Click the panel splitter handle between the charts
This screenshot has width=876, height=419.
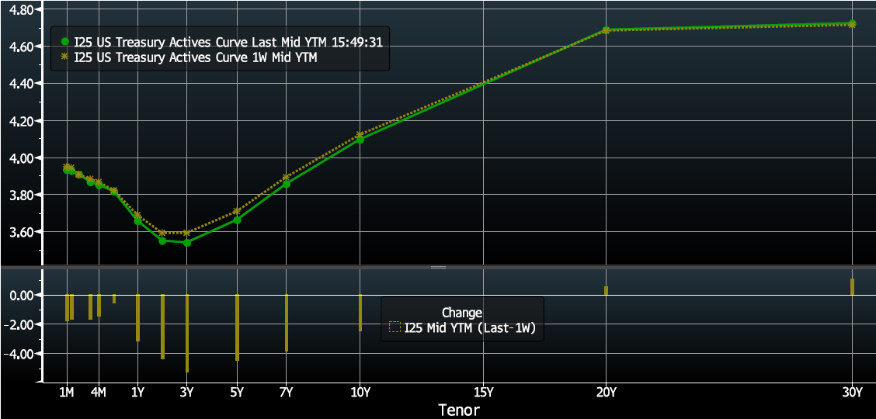(438, 267)
